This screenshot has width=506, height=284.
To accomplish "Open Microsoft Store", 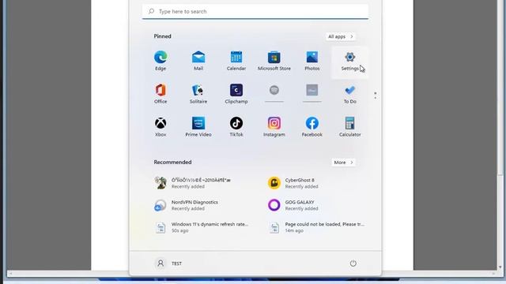I will (x=274, y=61).
